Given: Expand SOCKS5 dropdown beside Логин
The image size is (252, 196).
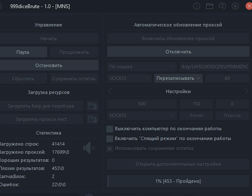Looking at the screenshot, I should pos(142,115).
